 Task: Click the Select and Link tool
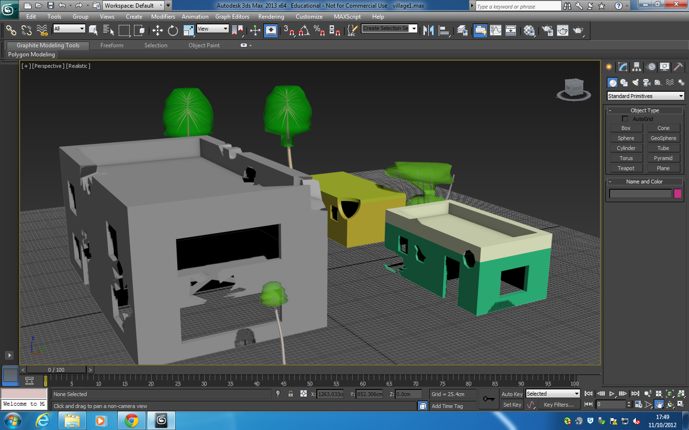point(11,31)
